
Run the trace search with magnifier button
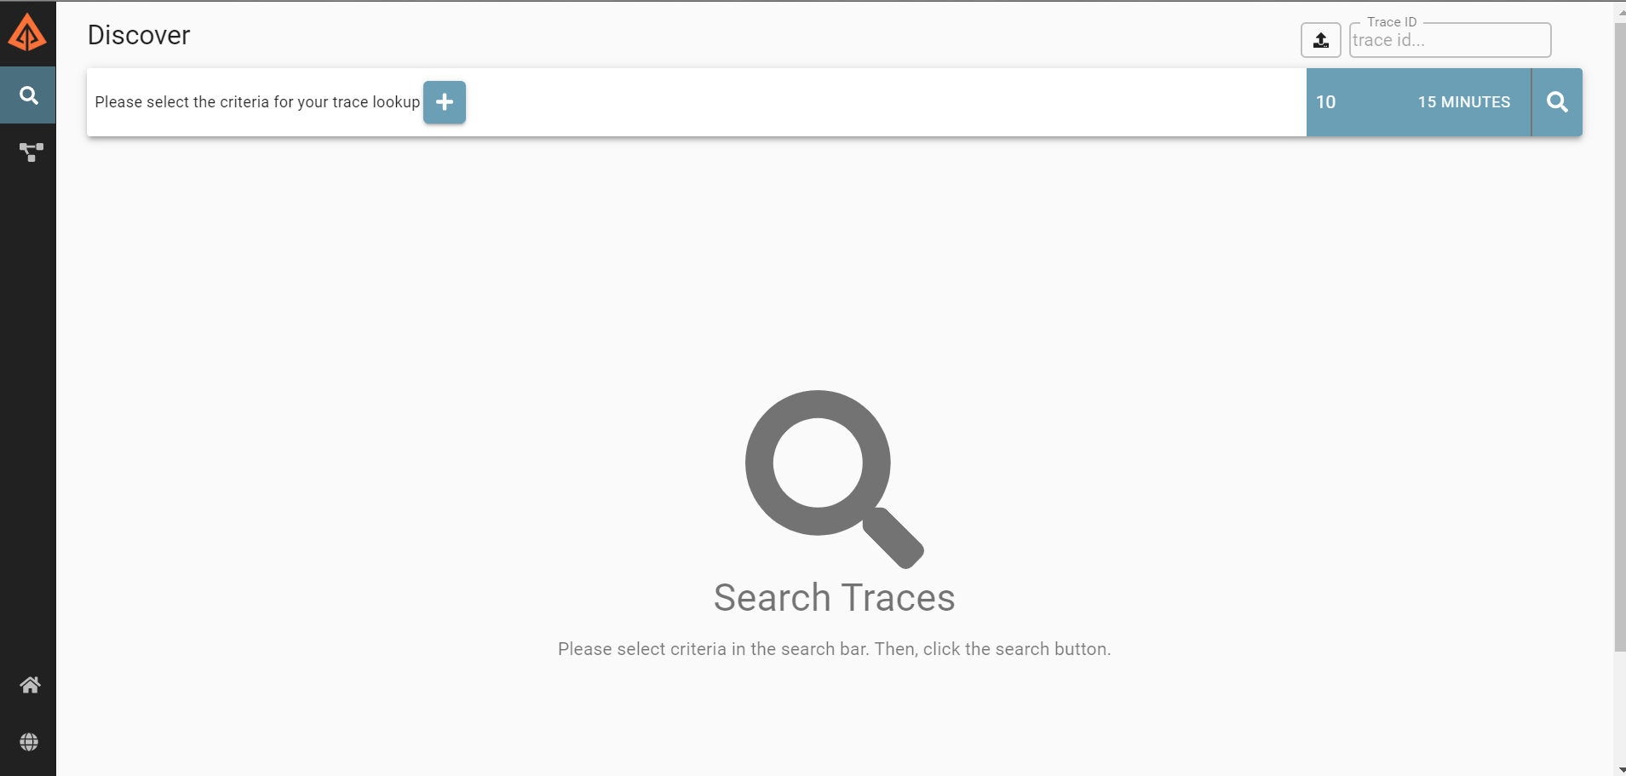(x=1557, y=102)
